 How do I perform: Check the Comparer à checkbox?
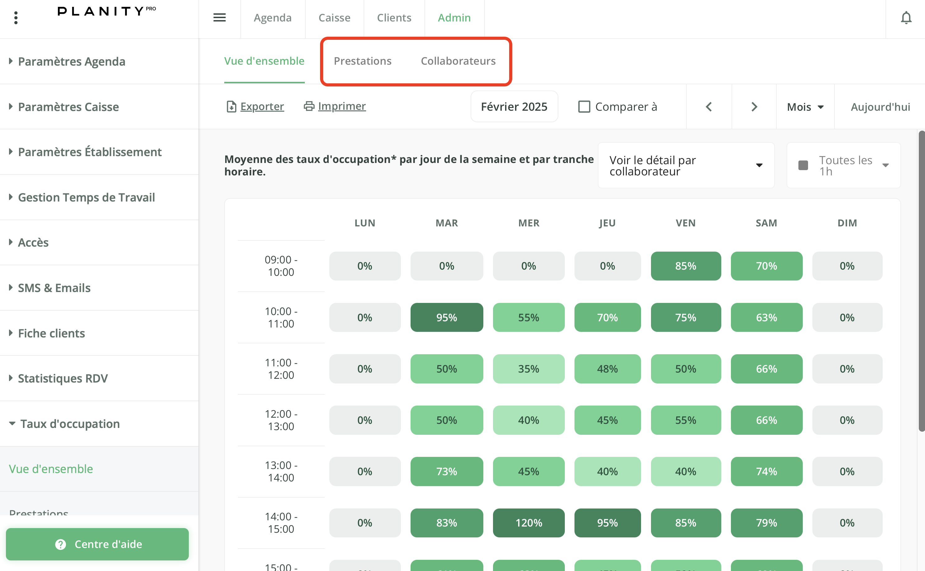584,107
